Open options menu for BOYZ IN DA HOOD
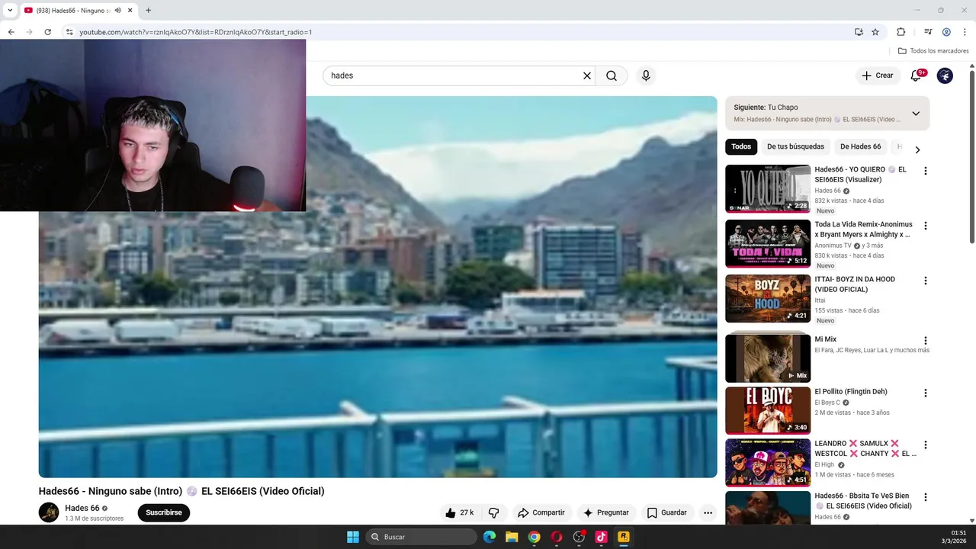Viewport: 976px width, 549px height. pyautogui.click(x=926, y=281)
